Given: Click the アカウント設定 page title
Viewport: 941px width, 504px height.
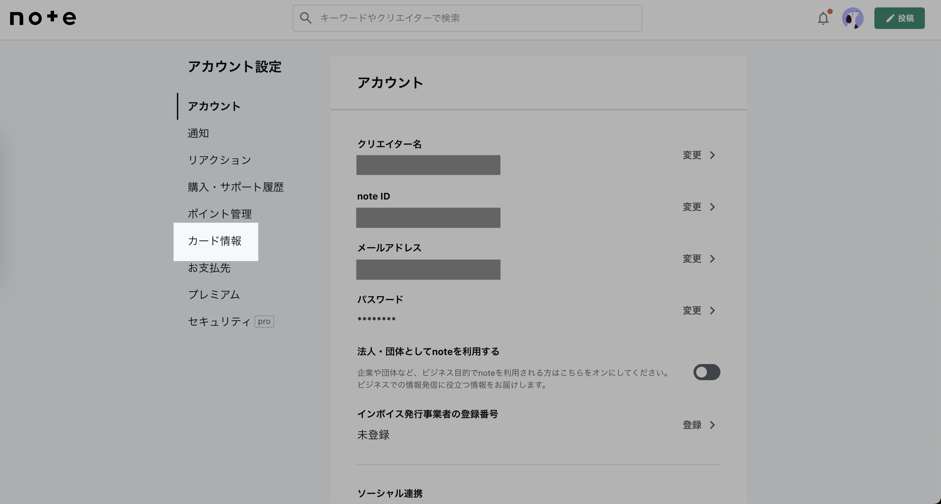Looking at the screenshot, I should [234, 67].
